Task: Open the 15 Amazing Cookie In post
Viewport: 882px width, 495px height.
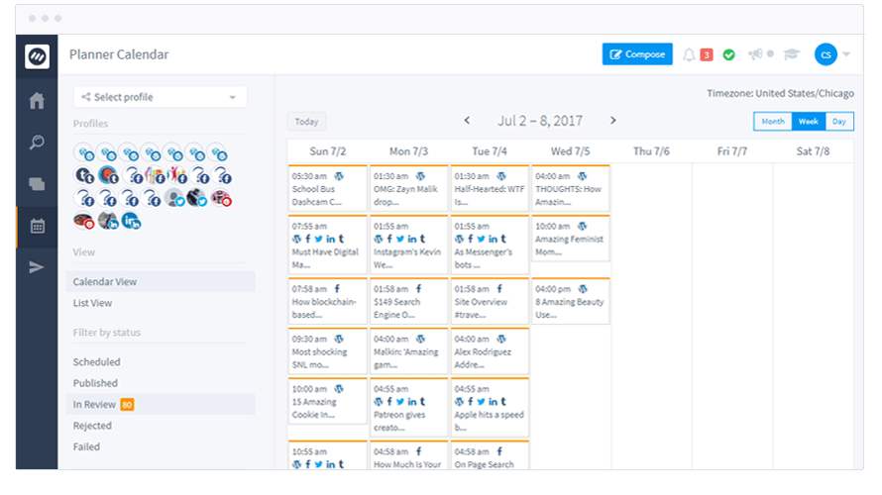Action: click(x=327, y=401)
